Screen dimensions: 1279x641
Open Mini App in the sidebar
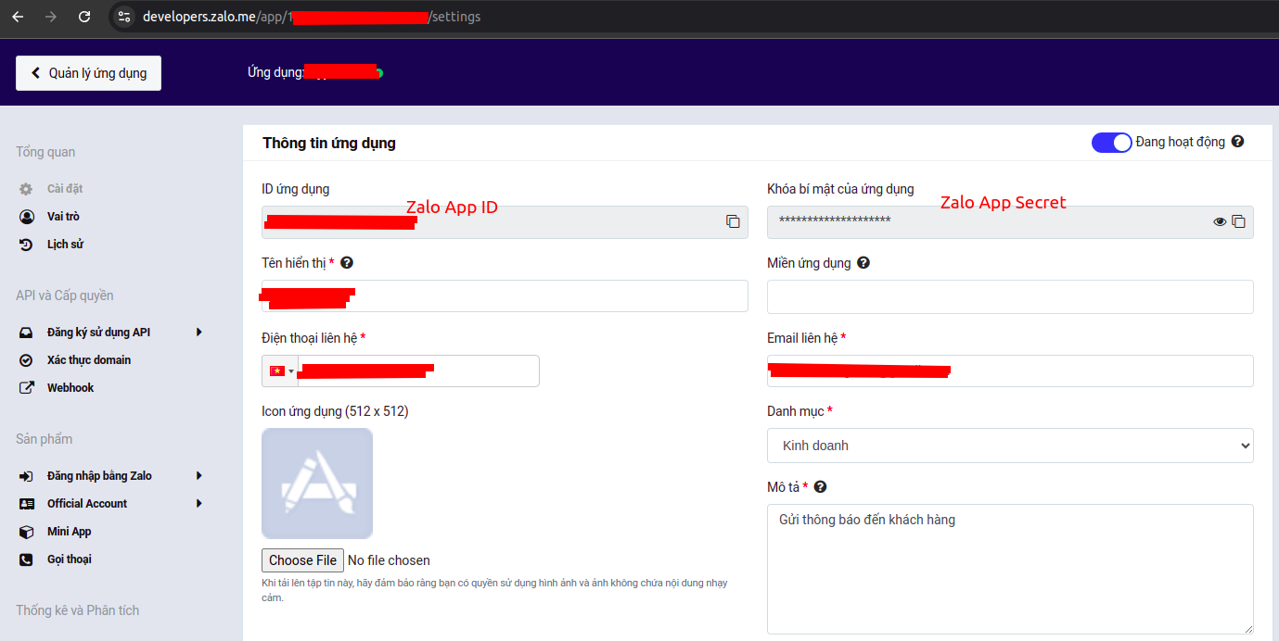(x=69, y=532)
